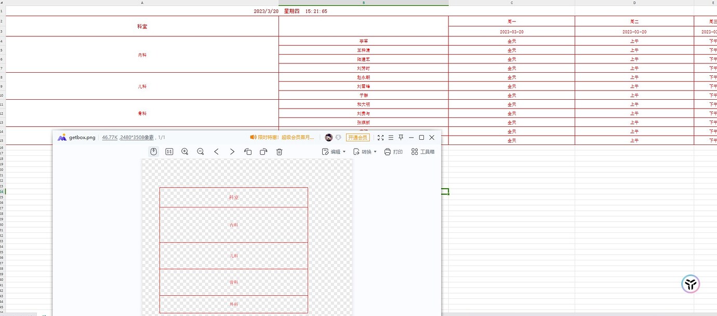Go to the next image arrow
Image resolution: width=717 pixels, height=316 pixels.
[232, 152]
